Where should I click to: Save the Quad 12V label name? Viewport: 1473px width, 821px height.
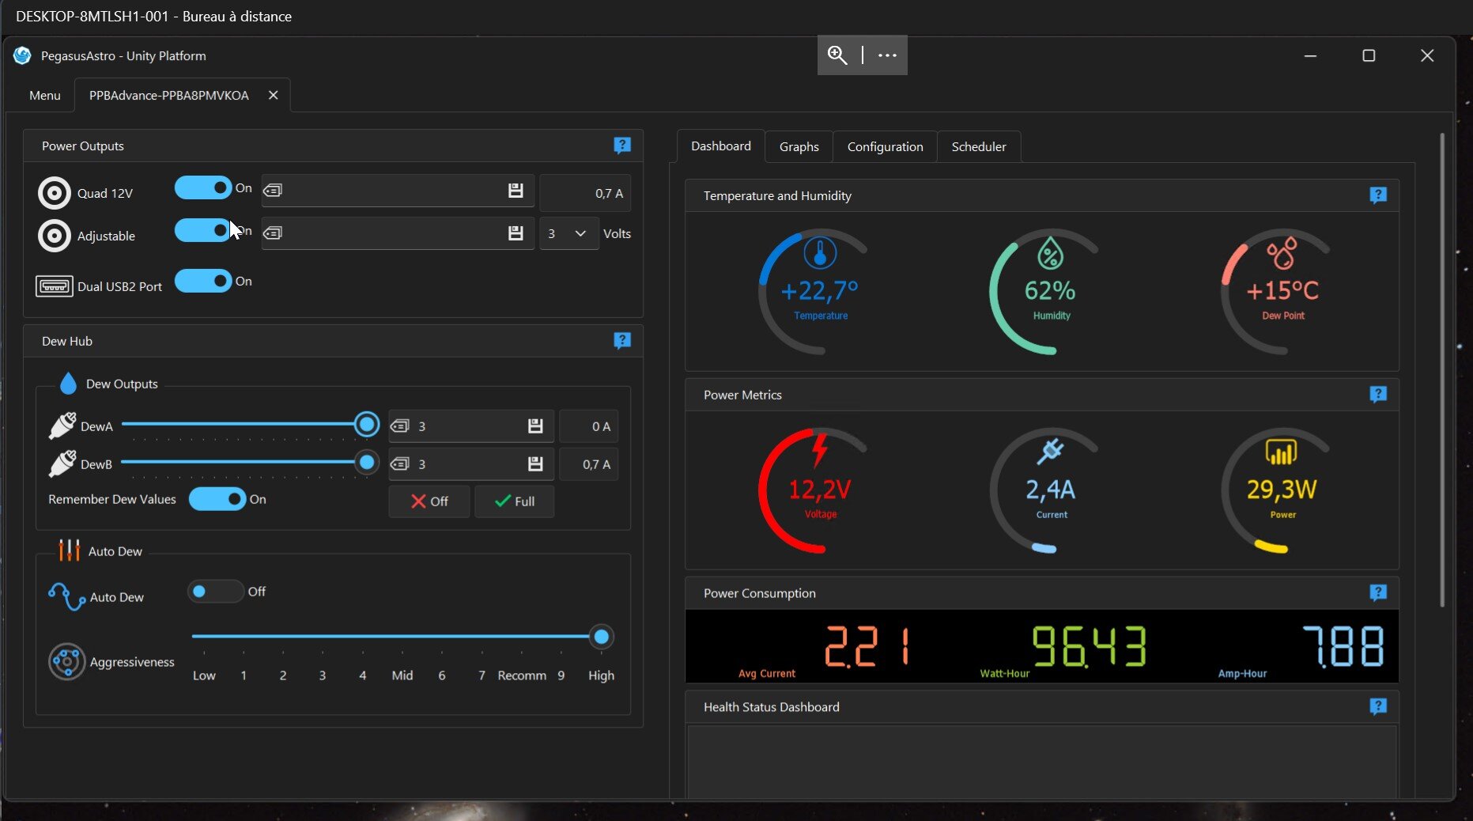pyautogui.click(x=516, y=191)
